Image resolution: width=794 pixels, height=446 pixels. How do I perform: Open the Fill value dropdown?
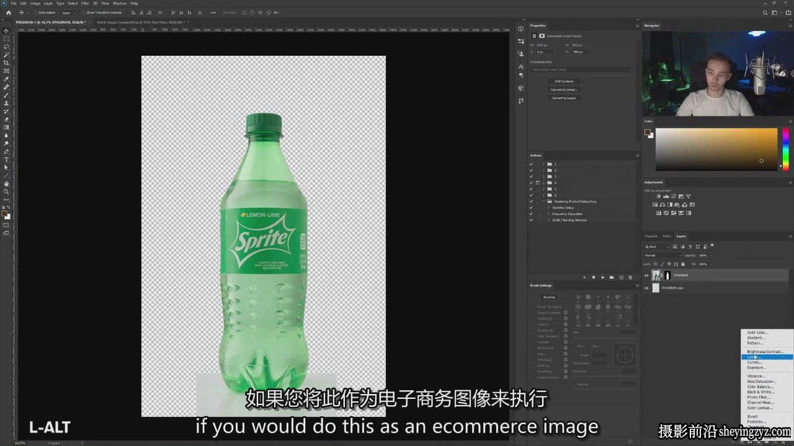[710, 264]
